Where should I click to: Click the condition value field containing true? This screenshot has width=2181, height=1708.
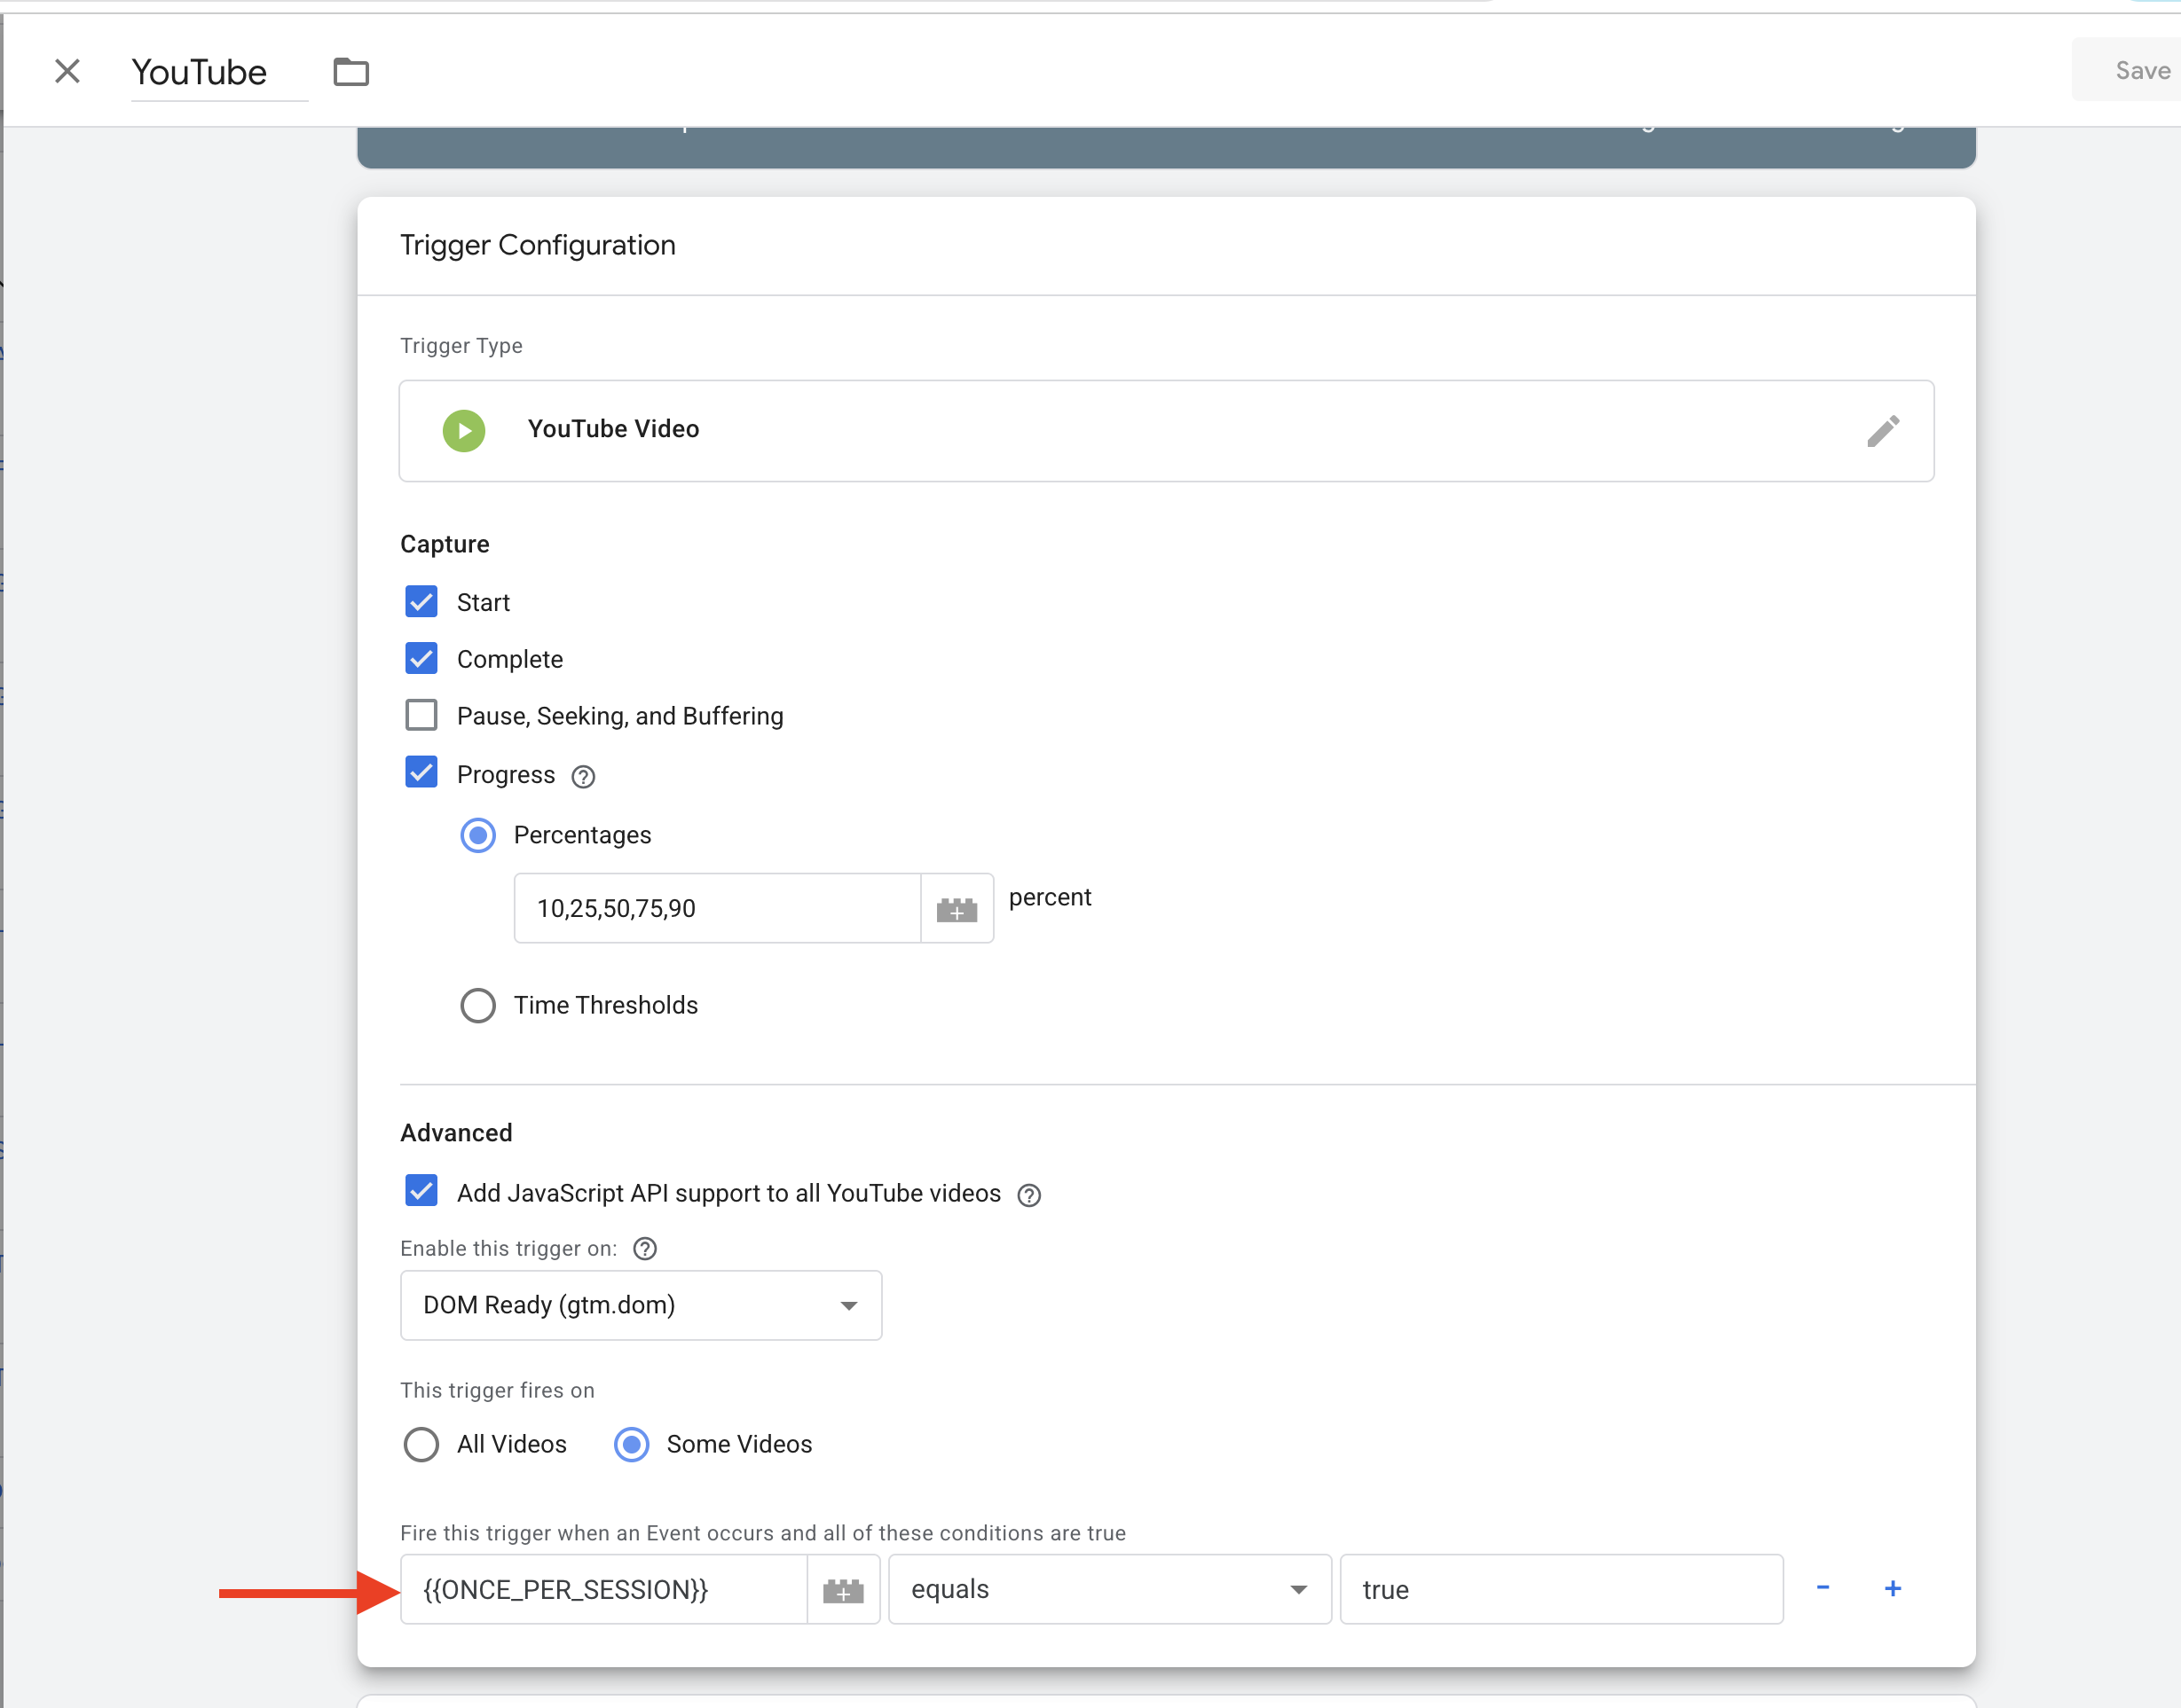coord(1562,1590)
